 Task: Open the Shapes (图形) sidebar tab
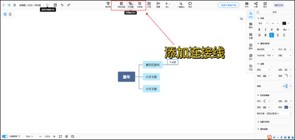[x=251, y=26]
